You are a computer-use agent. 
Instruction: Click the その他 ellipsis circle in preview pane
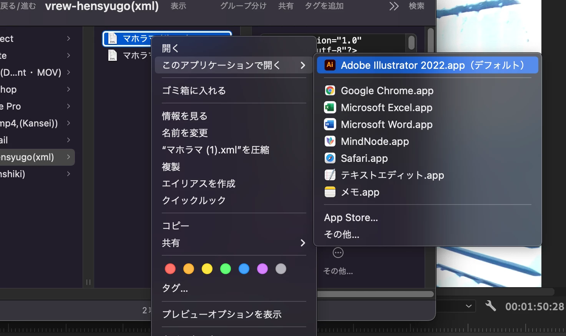point(338,253)
